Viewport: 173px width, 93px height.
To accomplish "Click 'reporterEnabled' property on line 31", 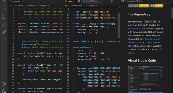I will [x=92, y=77].
